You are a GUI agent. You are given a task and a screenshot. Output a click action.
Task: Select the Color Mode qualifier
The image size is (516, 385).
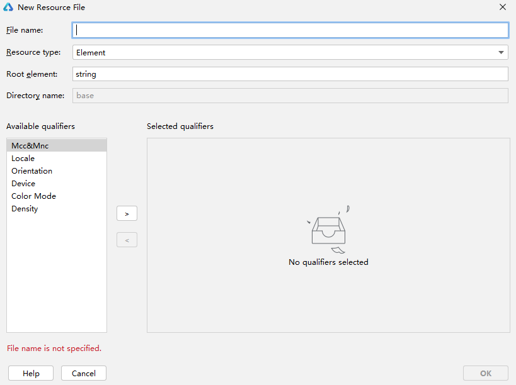point(57,196)
